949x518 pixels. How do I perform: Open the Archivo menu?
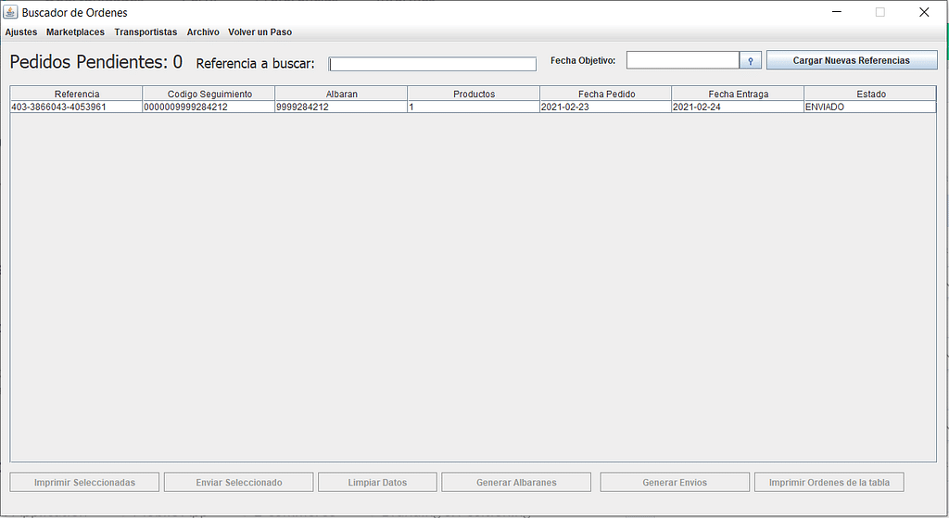(203, 32)
